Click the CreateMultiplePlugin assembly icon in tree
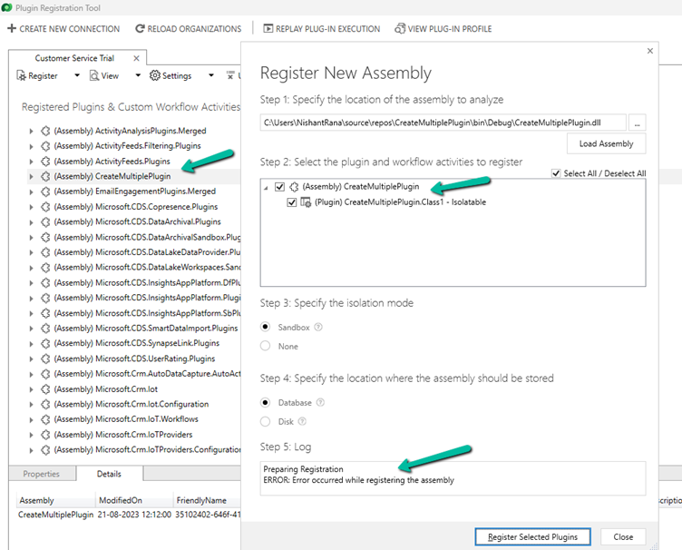This screenshot has height=550, width=682. click(x=45, y=176)
